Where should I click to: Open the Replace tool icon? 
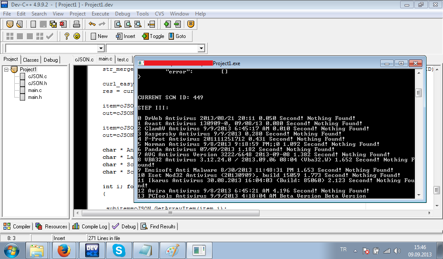(x=128, y=24)
